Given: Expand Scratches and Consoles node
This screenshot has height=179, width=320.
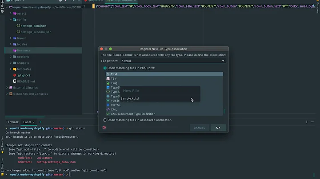Looking at the screenshot, I should (x=7, y=94).
